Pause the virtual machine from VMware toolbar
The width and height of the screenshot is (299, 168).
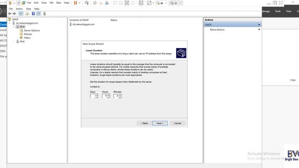coord(76,3)
